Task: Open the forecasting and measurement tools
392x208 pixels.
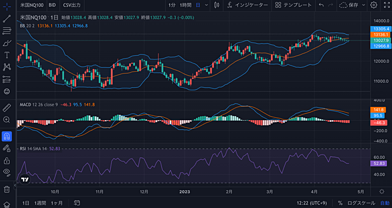Action: coord(7,79)
